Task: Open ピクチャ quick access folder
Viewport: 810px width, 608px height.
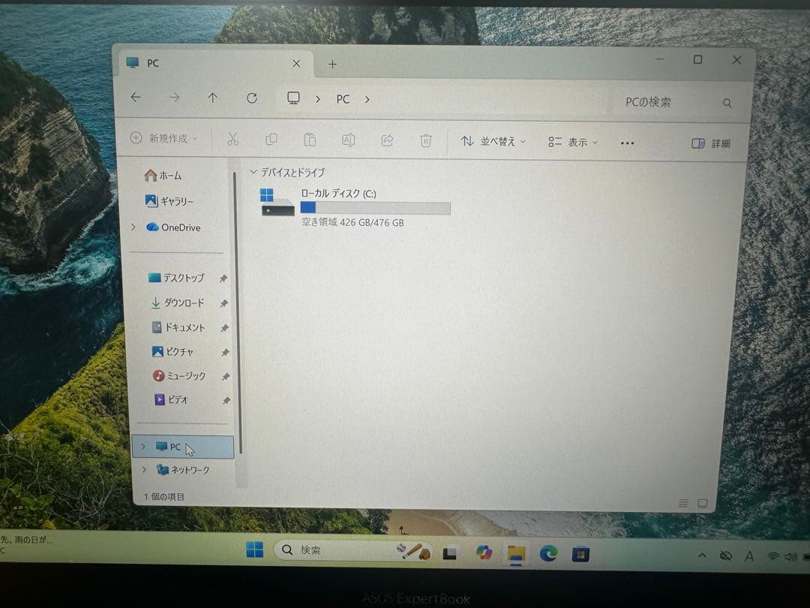Action: pyautogui.click(x=172, y=352)
